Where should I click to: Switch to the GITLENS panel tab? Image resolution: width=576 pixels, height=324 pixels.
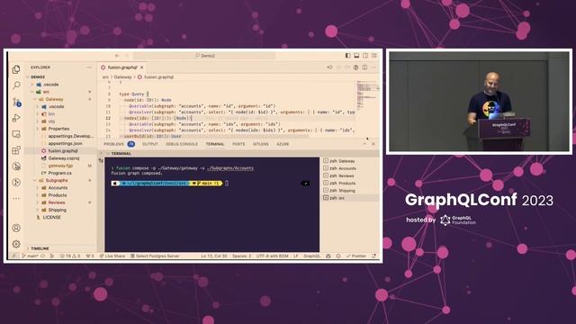[260, 144]
